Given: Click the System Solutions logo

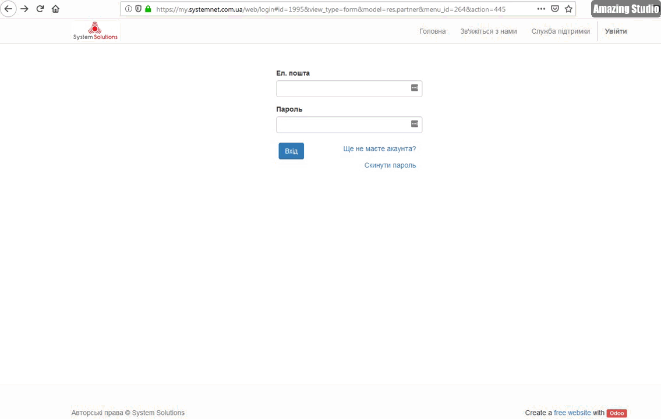Looking at the screenshot, I should pyautogui.click(x=95, y=31).
